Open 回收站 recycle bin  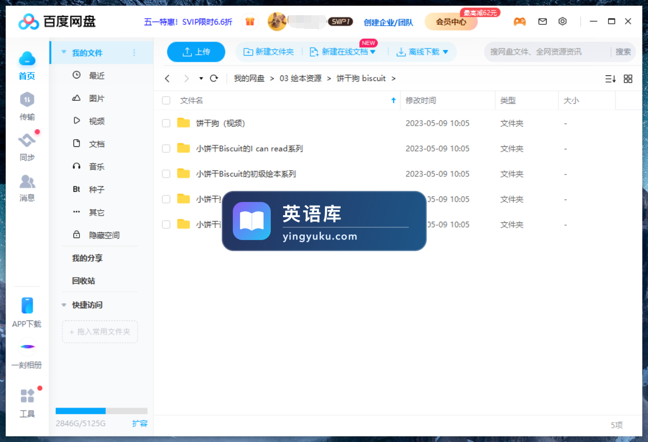[x=84, y=280]
